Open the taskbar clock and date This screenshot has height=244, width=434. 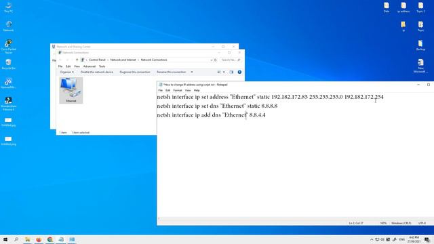(414, 239)
